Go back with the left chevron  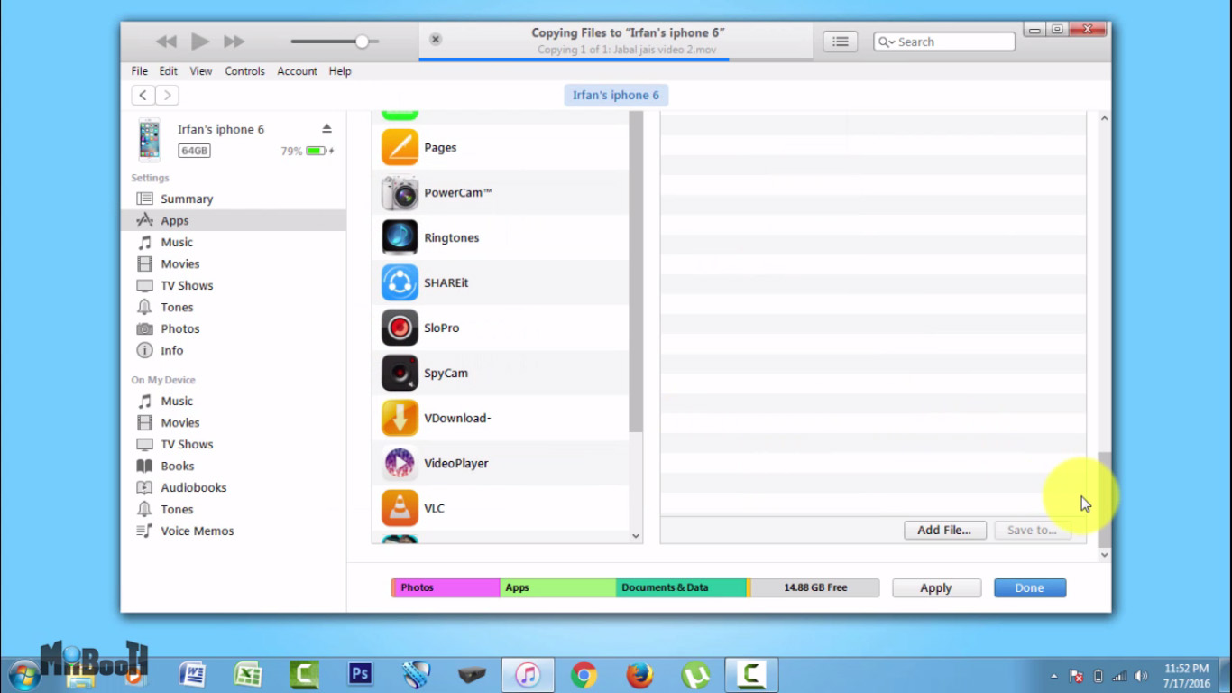click(143, 95)
